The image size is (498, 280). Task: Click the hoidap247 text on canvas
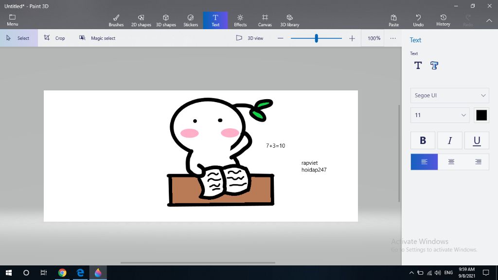point(314,170)
